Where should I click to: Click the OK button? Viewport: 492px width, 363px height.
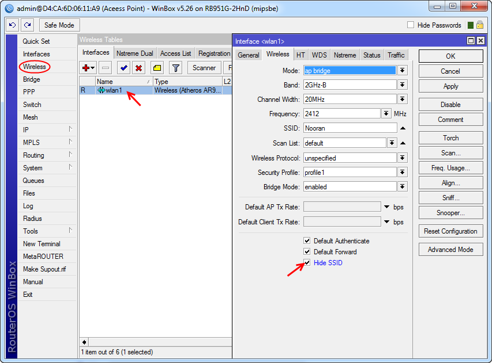450,56
